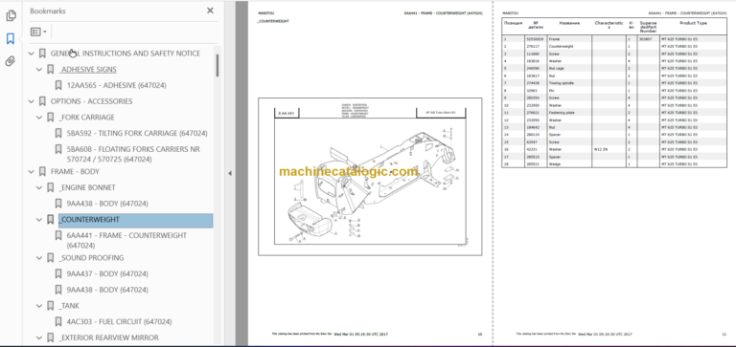Open bookmark 12AA565 - ADHESIVE (647024)
736x347 pixels.
tap(116, 85)
